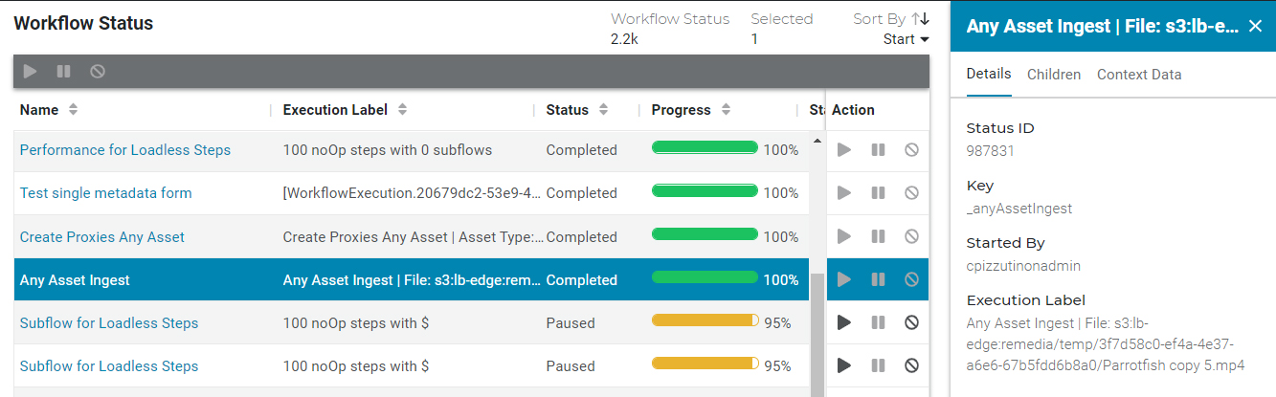1276x397 pixels.
Task: Open Create Proxies Any Asset link
Action: point(102,236)
